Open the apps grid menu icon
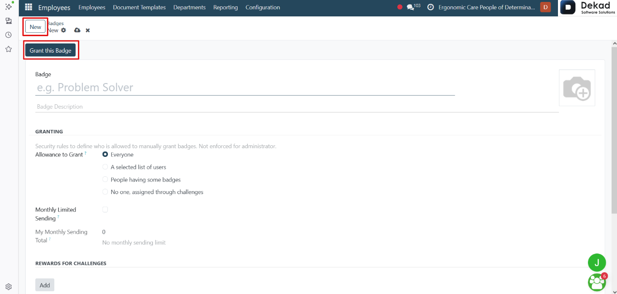The height and width of the screenshot is (294, 617). coord(29,7)
